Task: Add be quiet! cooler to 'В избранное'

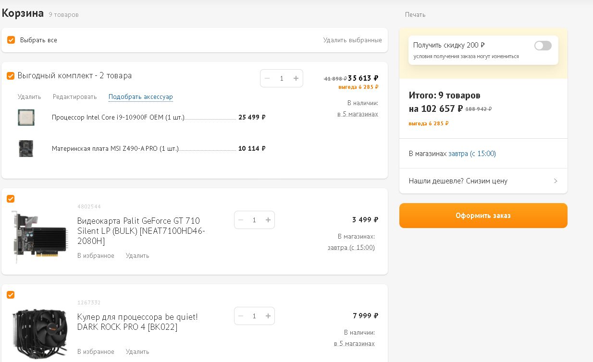Action: [96, 351]
